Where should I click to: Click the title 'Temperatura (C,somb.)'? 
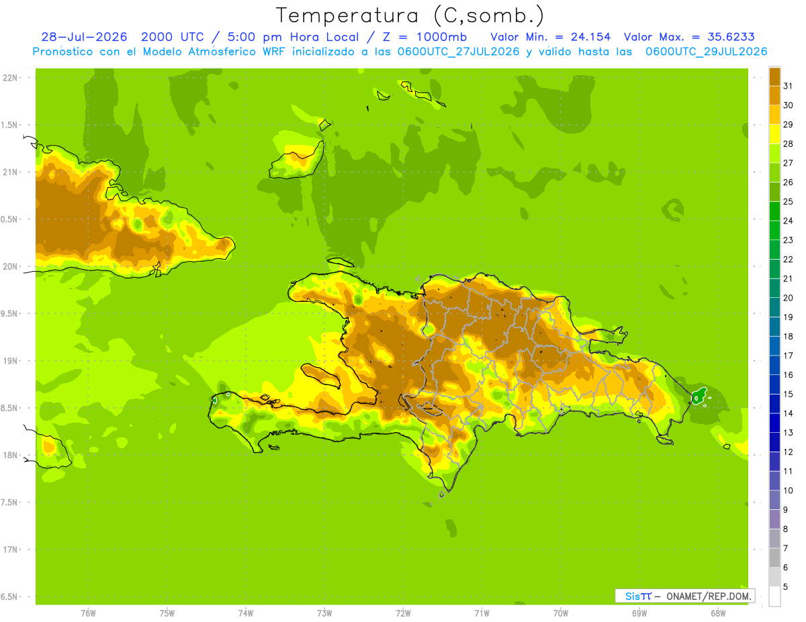410,15
